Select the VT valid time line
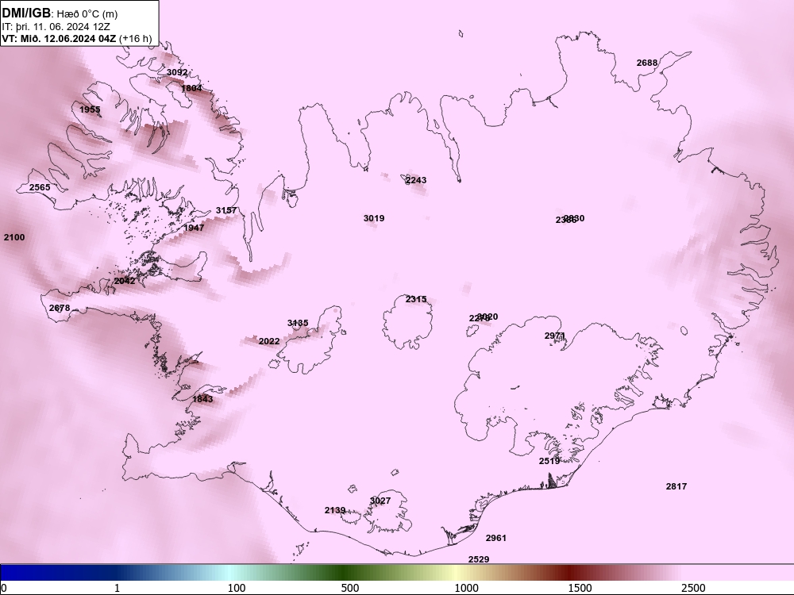 click(76, 38)
